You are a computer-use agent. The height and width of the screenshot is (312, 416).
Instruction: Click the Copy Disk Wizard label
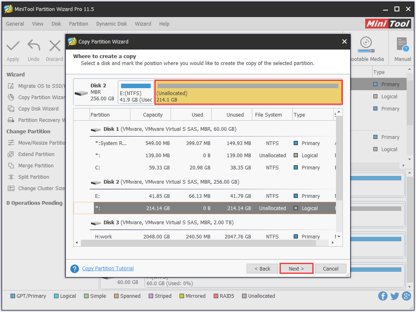pyautogui.click(x=38, y=109)
